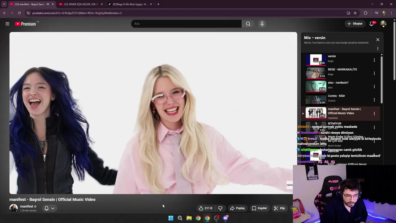396x223 pixels.
Task: Click the video player to pause
Action: click(153, 113)
